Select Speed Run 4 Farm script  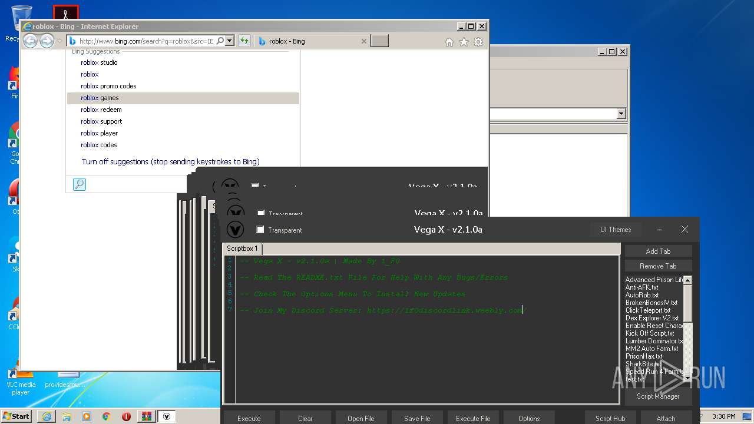tap(654, 372)
